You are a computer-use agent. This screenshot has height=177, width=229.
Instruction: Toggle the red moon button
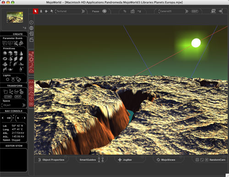tap(31, 65)
